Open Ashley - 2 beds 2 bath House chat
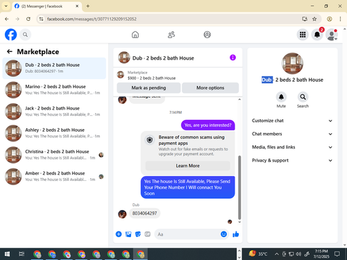The image size is (347, 260). [54, 133]
